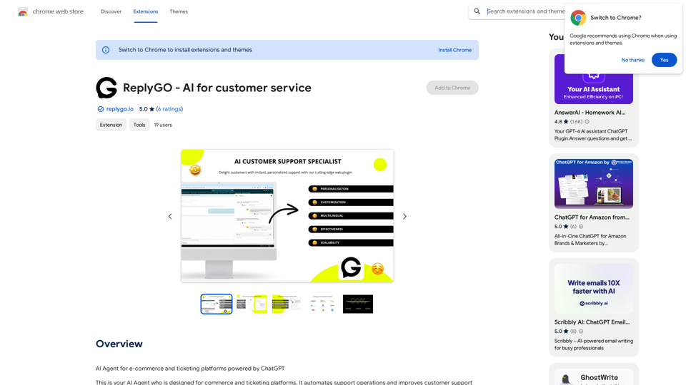The height and width of the screenshot is (385, 686).
Task: Click info icon beside ChatGPT for Amazon rating
Action: coord(581,227)
